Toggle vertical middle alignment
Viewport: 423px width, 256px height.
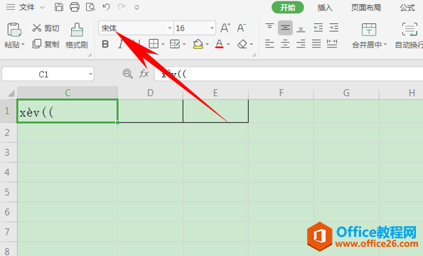point(285,28)
